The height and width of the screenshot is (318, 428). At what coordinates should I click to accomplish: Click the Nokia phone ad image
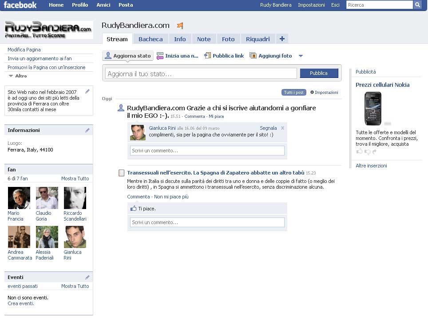coord(373,109)
